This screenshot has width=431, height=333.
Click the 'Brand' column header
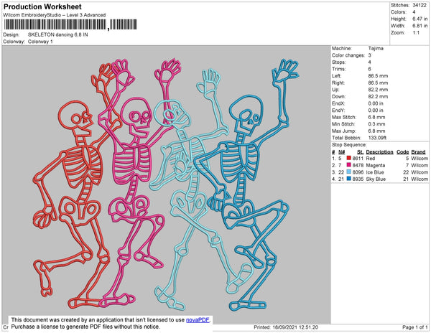418,152
